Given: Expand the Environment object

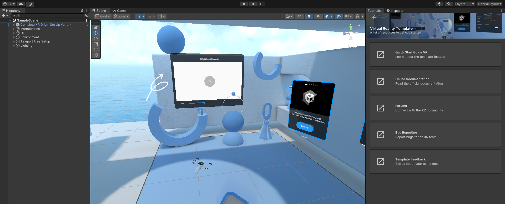Looking at the screenshot, I should pyautogui.click(x=14, y=37).
